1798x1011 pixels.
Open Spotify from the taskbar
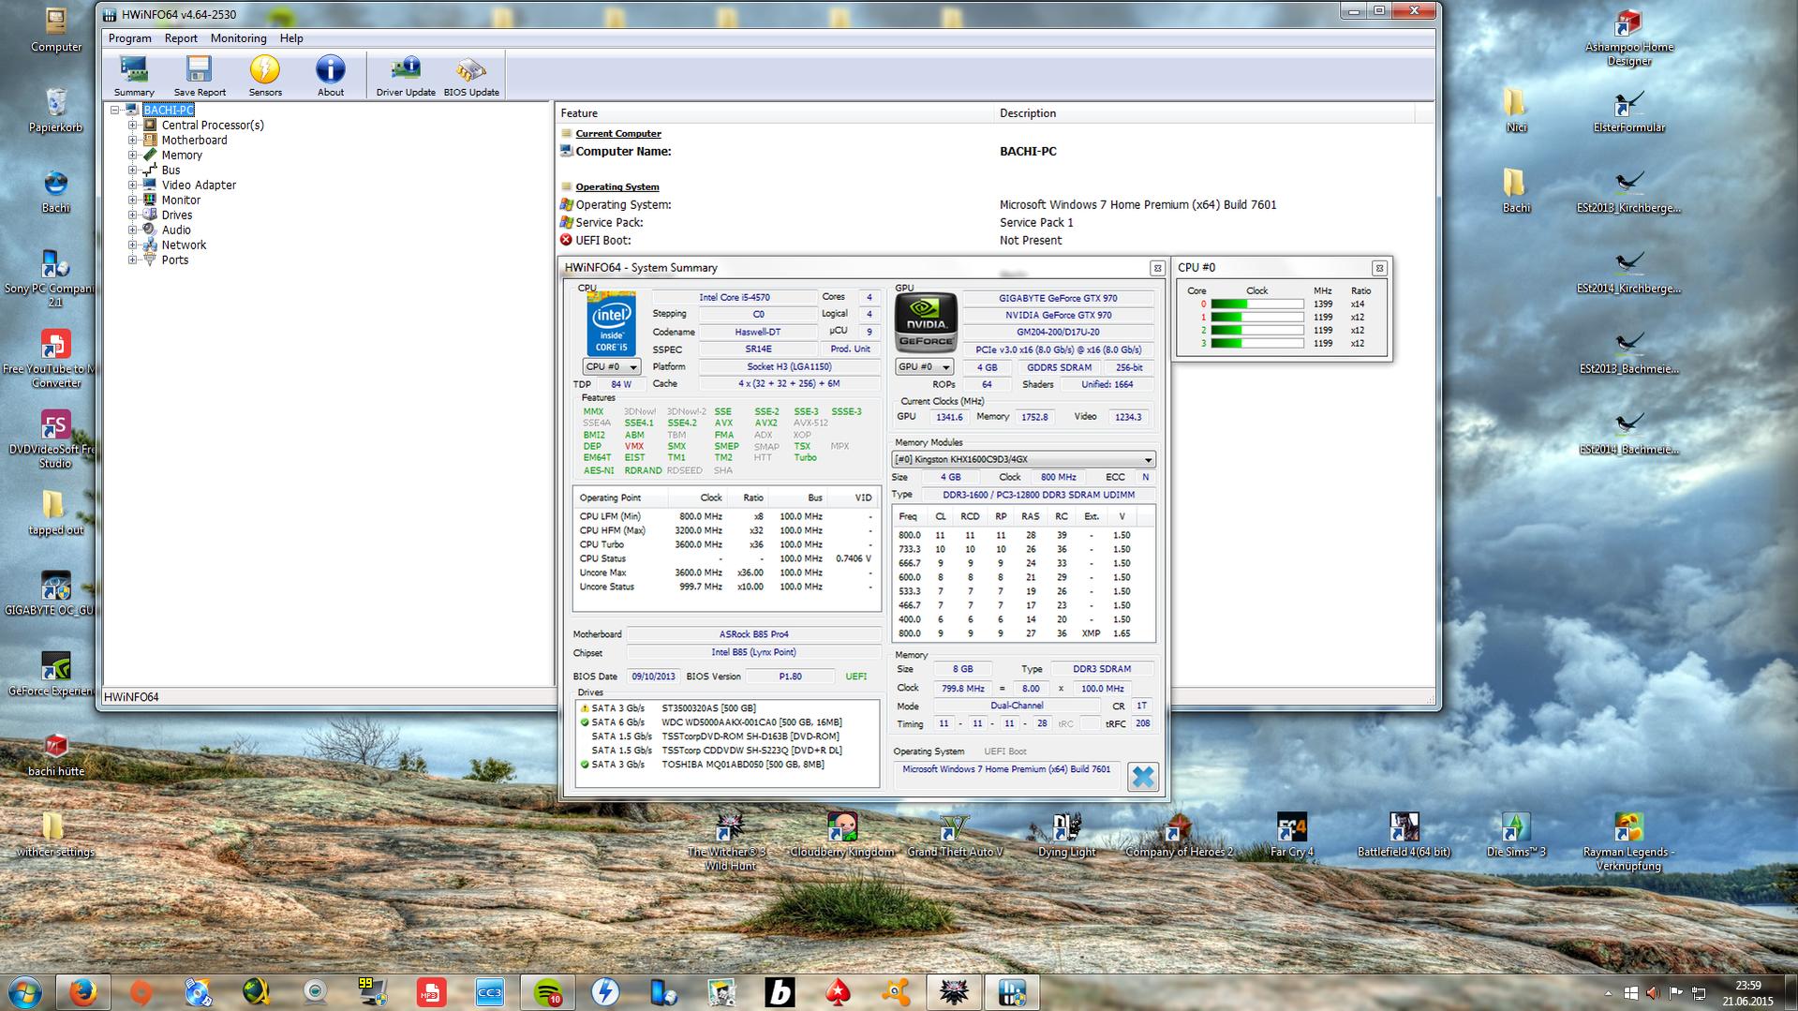tap(547, 992)
